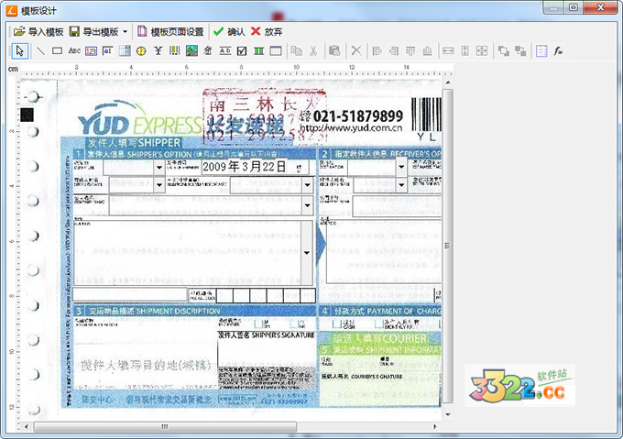Click the scissors cut icon
Viewport: 623px width, 439px height.
[313, 50]
